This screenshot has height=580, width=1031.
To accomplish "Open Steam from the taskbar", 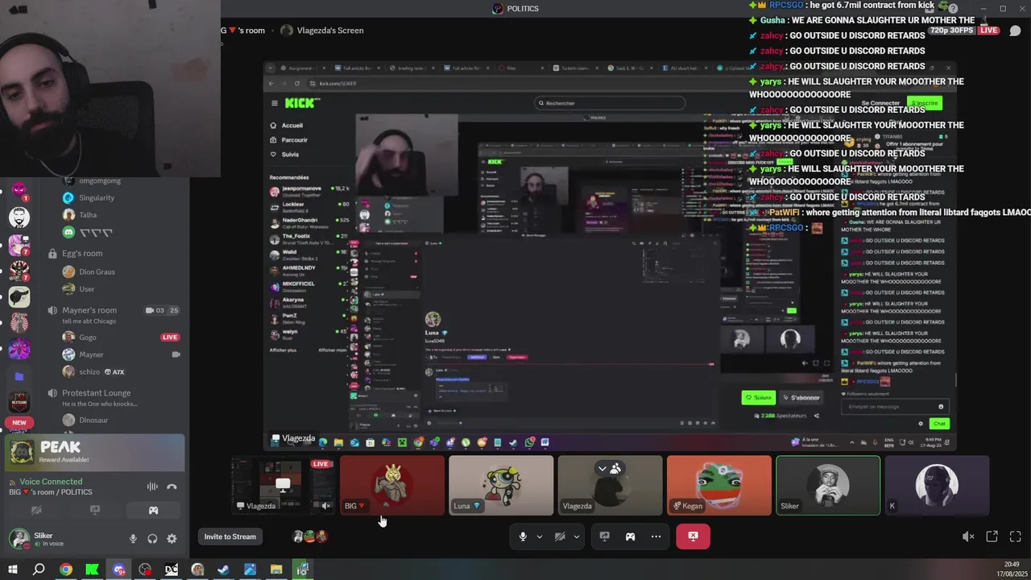I will [x=223, y=570].
